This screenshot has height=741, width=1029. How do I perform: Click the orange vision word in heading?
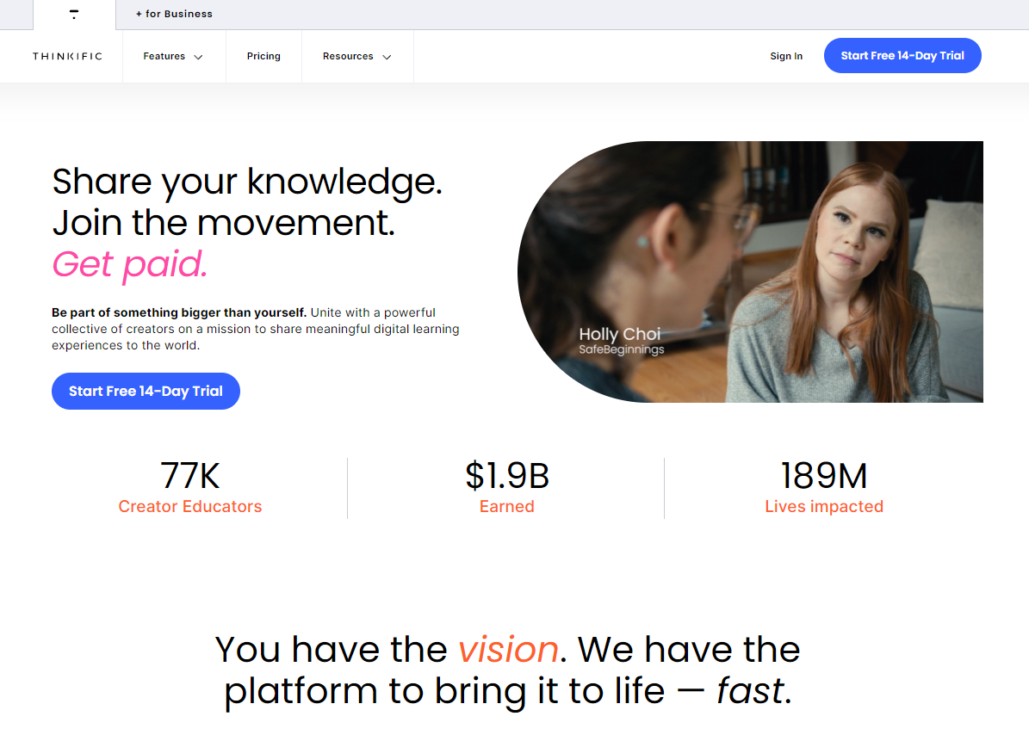tap(508, 650)
